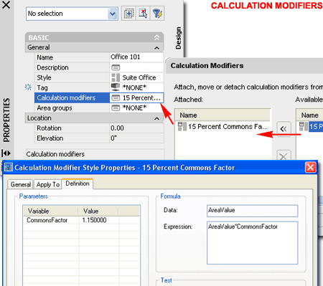The height and width of the screenshot is (286, 323).
Task: Click the Quick Select icon
Action: pyautogui.click(x=157, y=14)
